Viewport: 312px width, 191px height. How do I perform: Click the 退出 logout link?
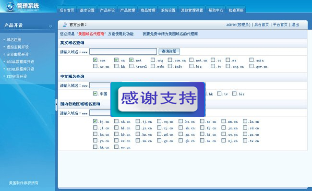[x=295, y=24]
